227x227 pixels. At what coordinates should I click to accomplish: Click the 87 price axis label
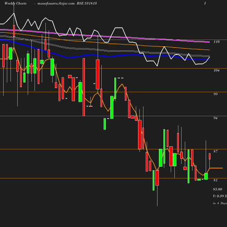coord(216,151)
